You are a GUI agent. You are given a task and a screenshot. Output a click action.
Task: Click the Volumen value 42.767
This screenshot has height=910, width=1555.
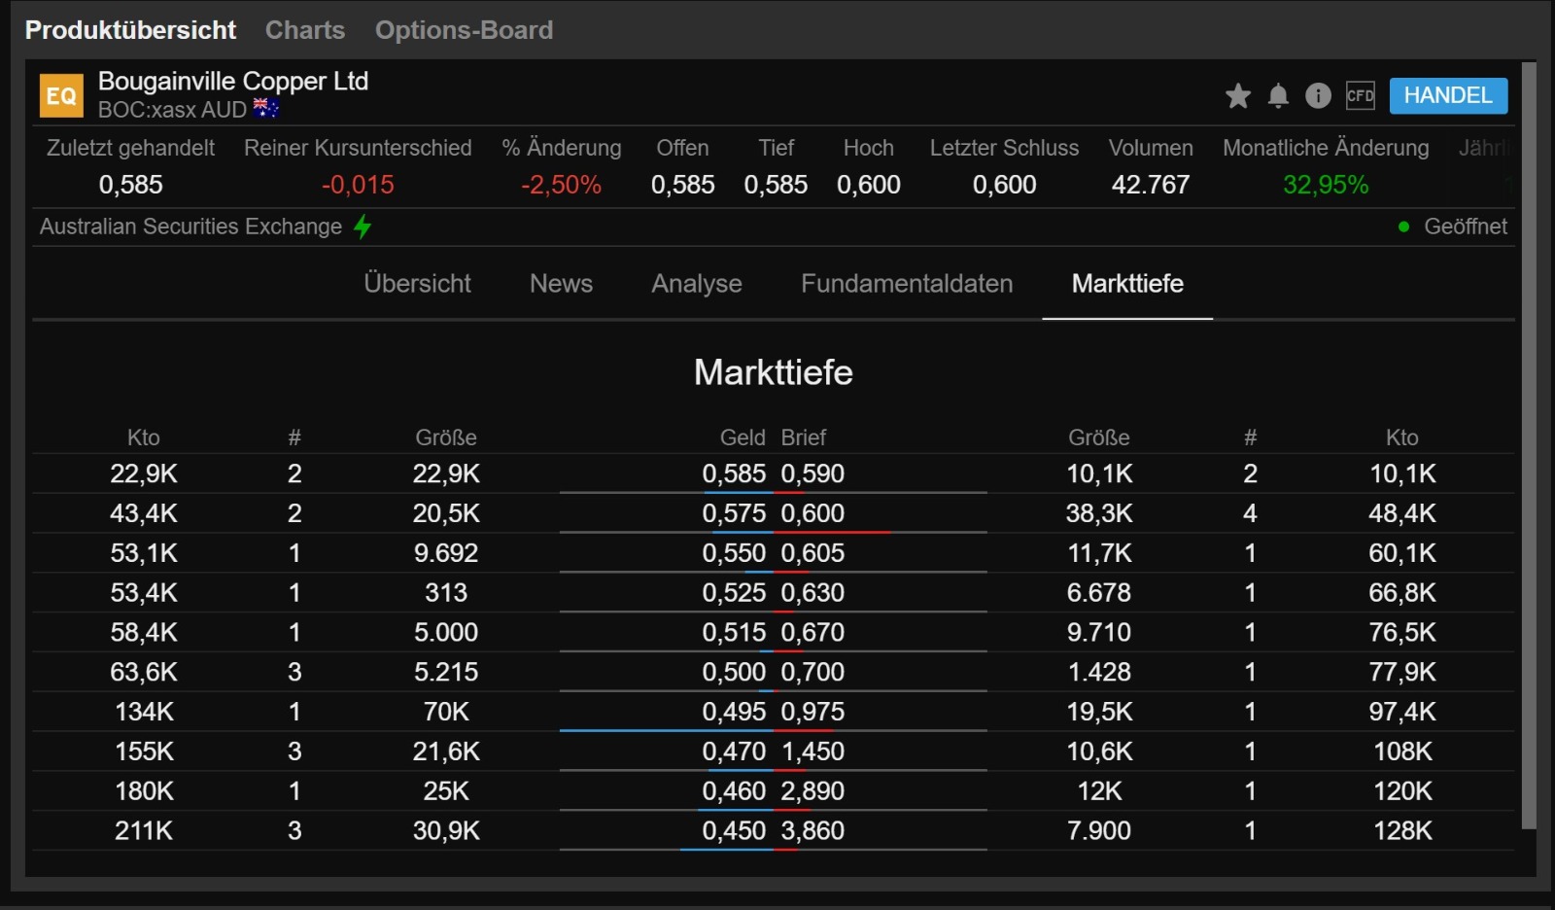[x=1151, y=185]
